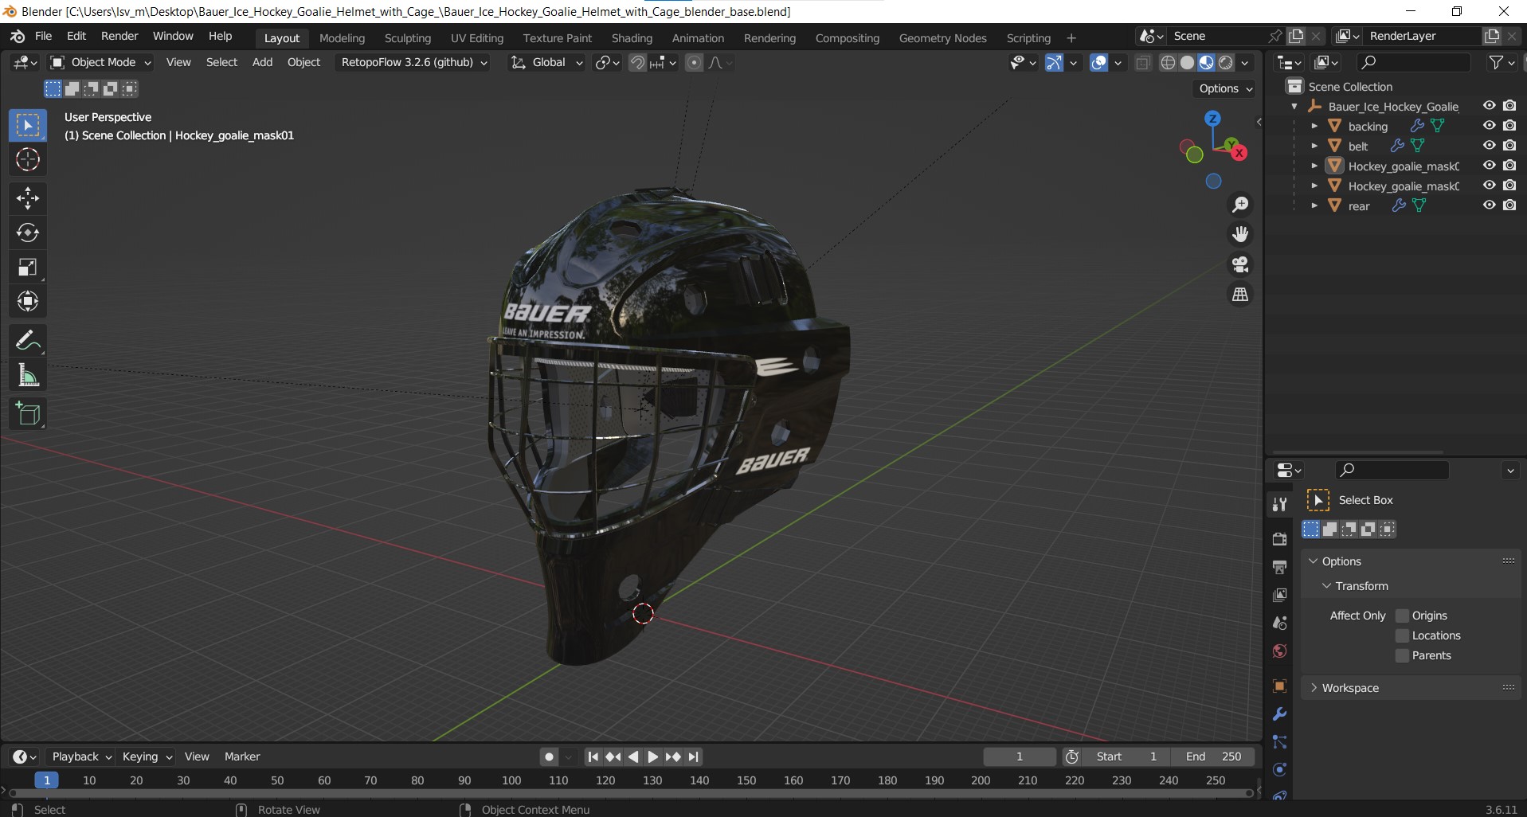Enable Affect Only Parents checkbox
The image size is (1527, 817).
[x=1403, y=655]
